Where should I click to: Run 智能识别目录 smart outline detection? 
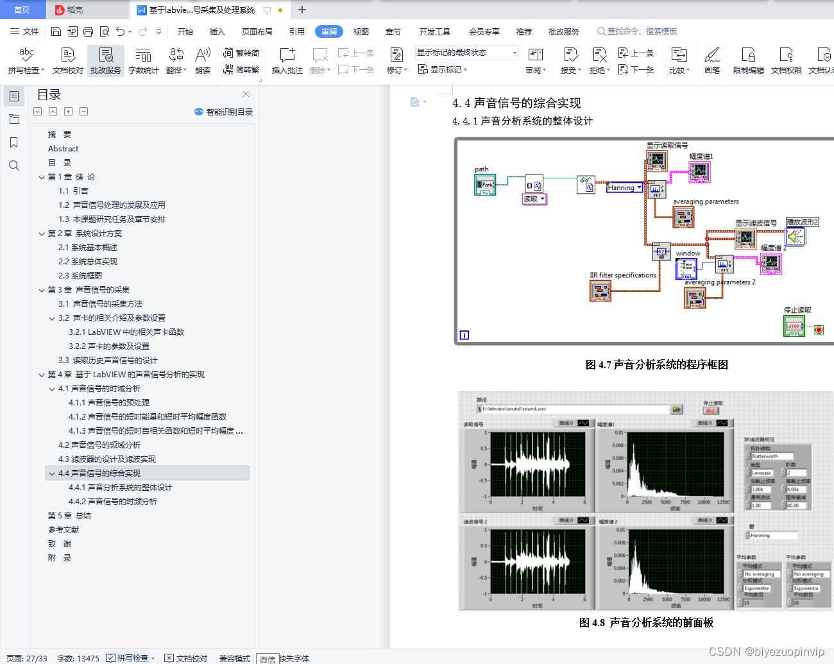[x=223, y=112]
